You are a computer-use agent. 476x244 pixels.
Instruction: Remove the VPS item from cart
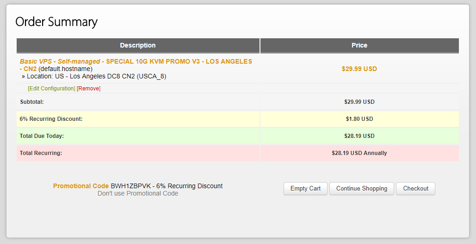pyautogui.click(x=89, y=88)
